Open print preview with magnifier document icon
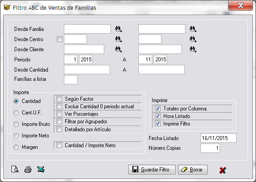 click(15, 169)
